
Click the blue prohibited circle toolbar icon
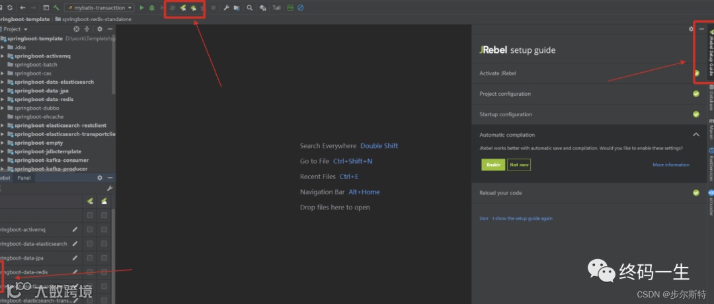pyautogui.click(x=301, y=8)
